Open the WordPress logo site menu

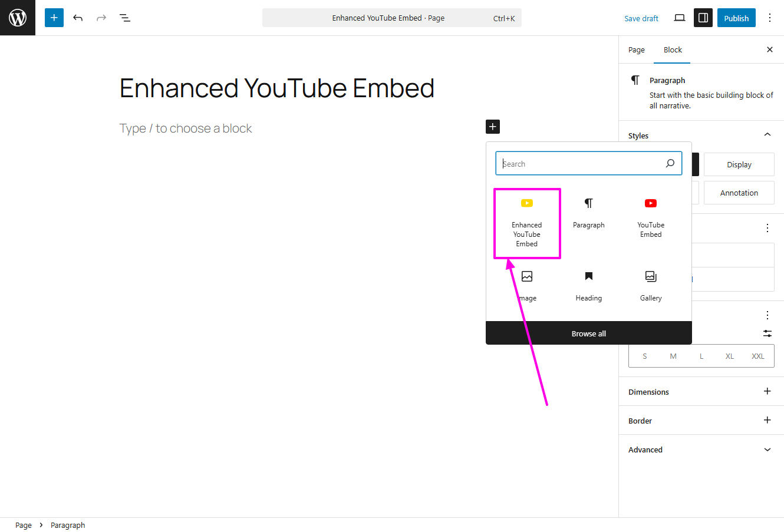click(18, 18)
